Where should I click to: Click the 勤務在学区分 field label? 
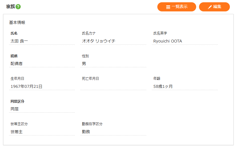coord(92,124)
